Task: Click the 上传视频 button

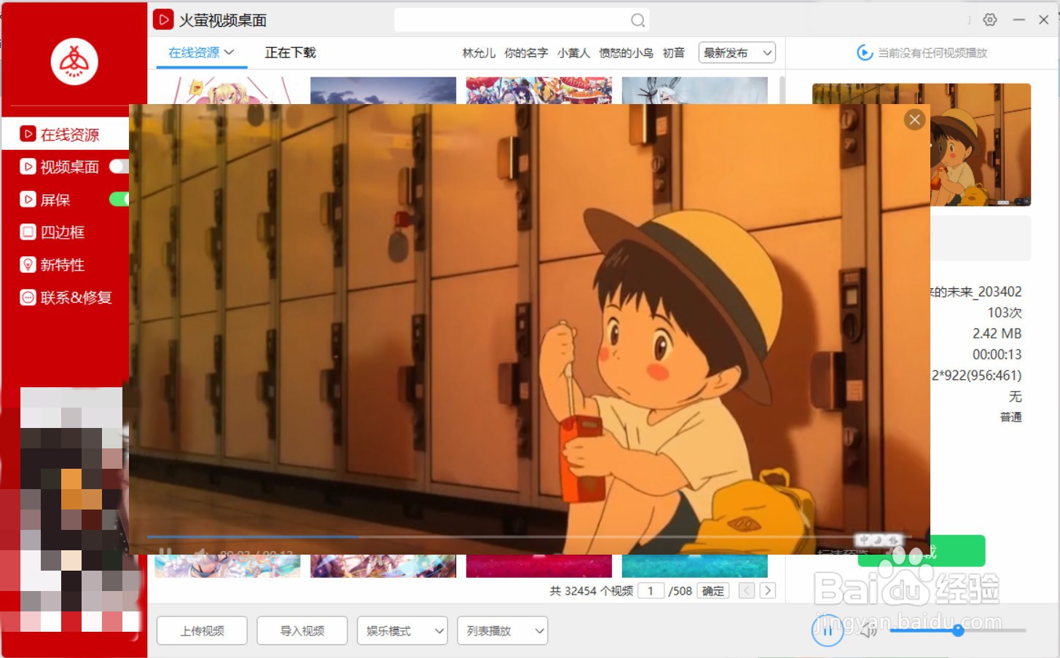Action: tap(202, 630)
